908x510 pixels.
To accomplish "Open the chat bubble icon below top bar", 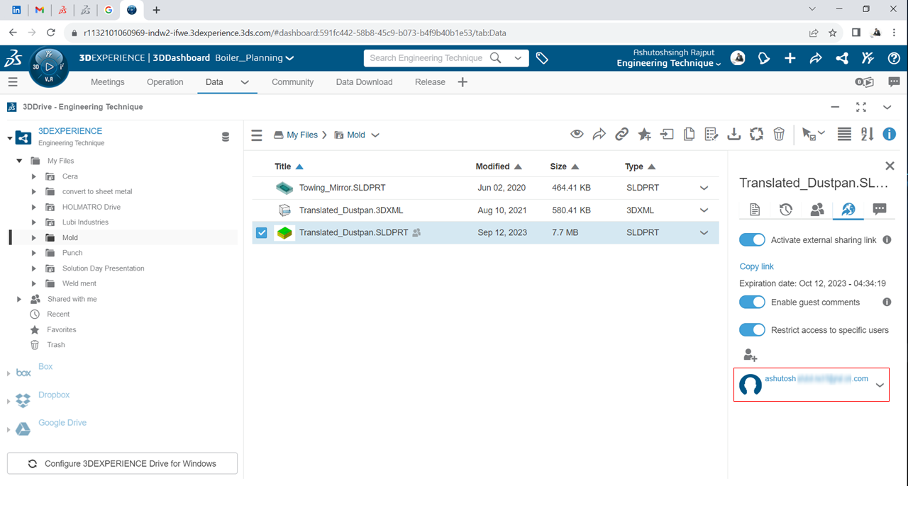I will point(894,82).
